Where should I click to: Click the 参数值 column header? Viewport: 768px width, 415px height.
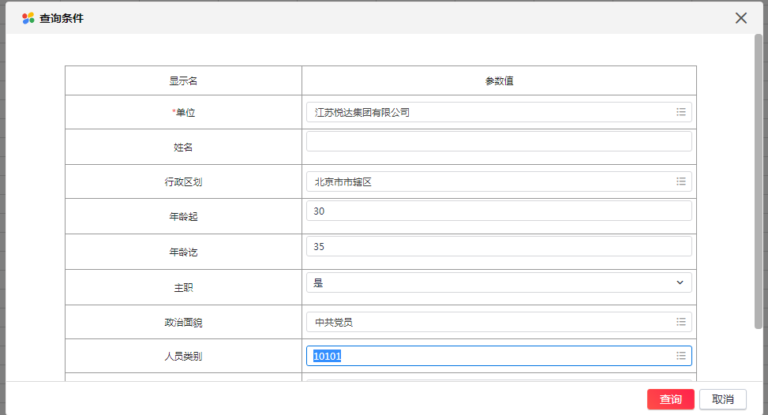pos(499,80)
